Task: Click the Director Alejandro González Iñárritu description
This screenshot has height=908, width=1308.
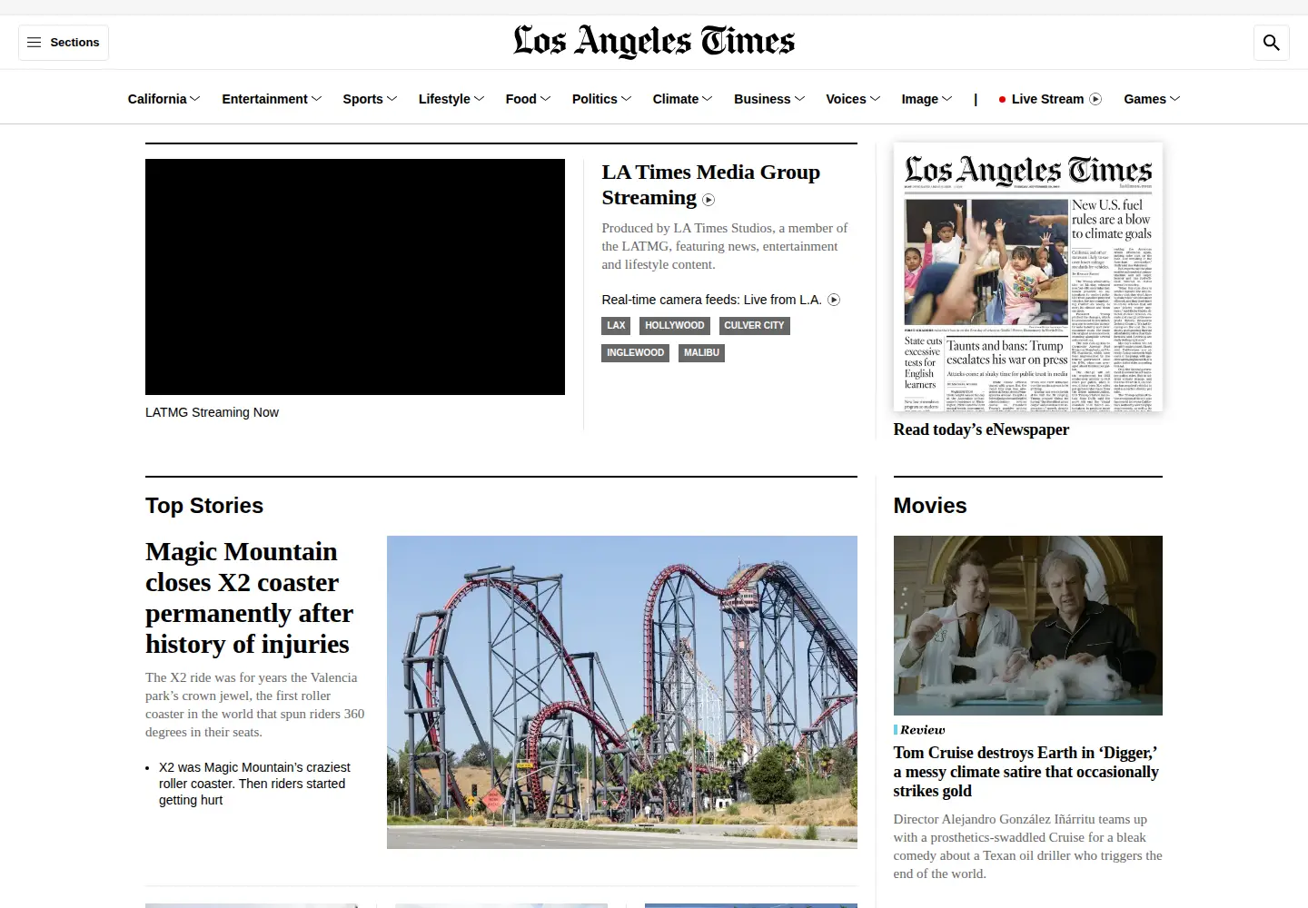Action: click(1027, 846)
